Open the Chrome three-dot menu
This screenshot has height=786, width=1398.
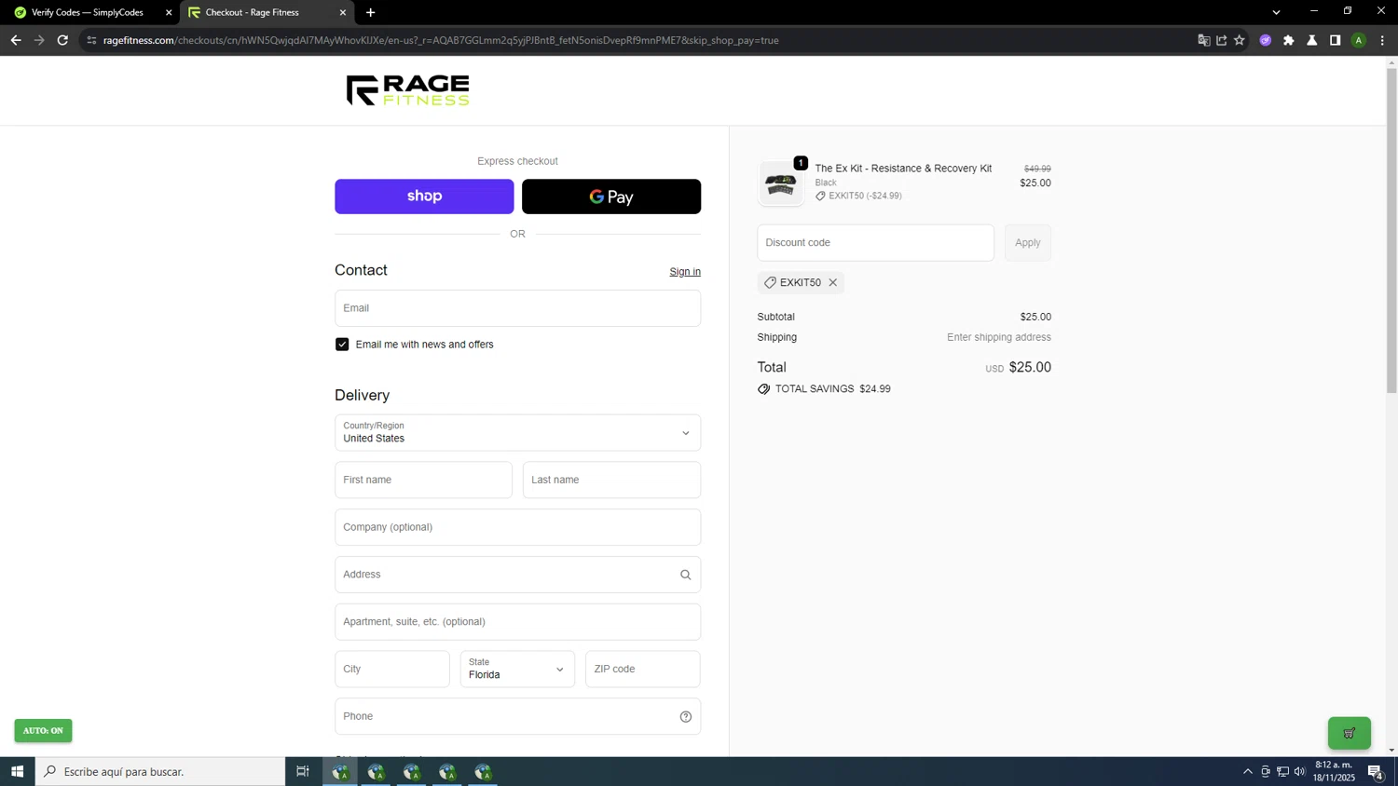click(x=1382, y=40)
